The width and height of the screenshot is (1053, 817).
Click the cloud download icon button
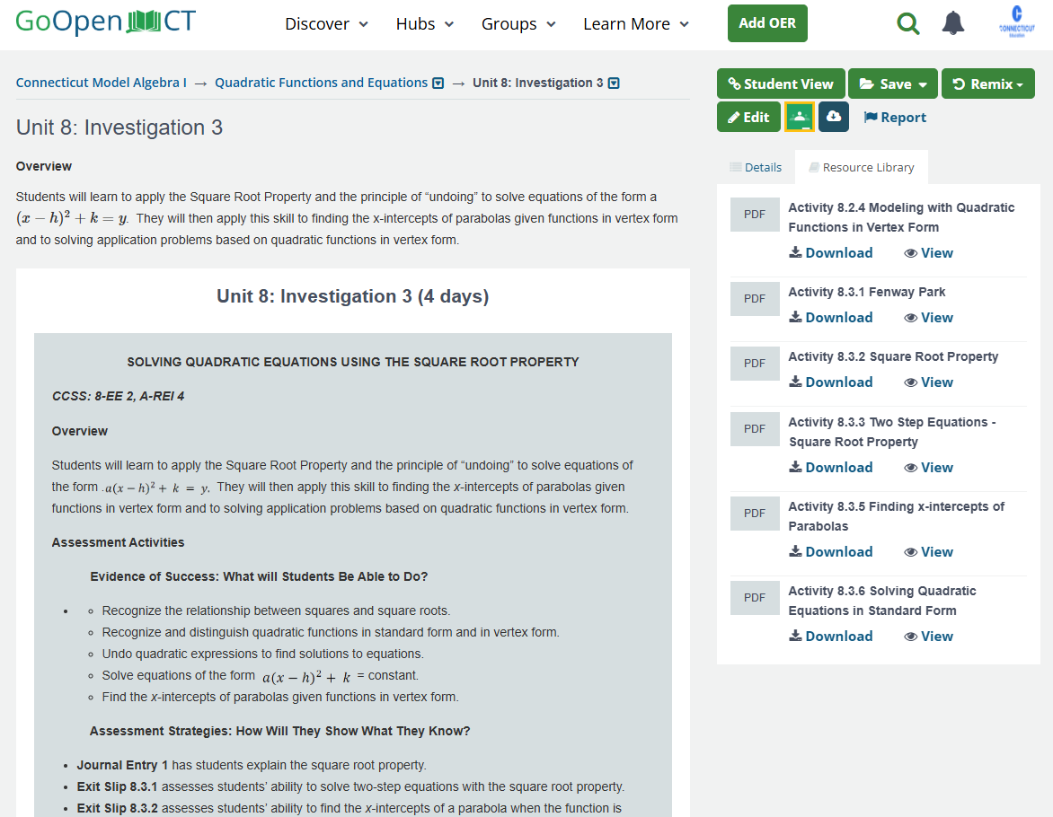coord(834,117)
